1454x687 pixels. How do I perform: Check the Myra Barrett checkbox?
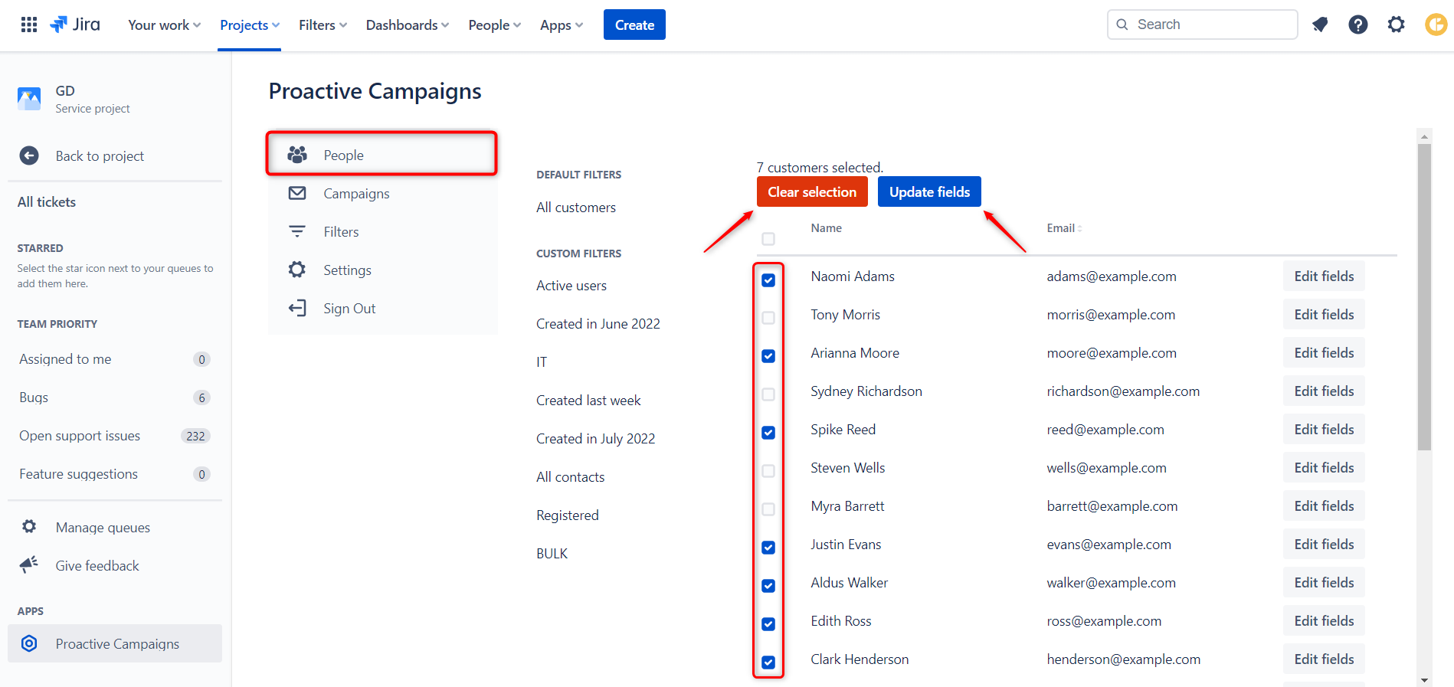tap(768, 509)
